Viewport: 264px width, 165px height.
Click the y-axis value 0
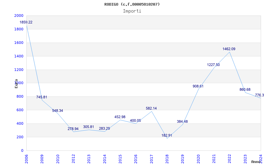click(22, 150)
